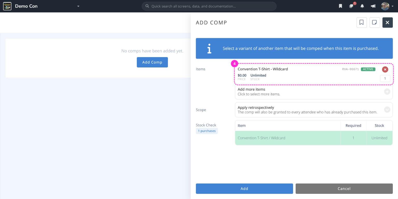Select the Convention T-Shirt / Wildcard table row
The height and width of the screenshot is (199, 398).
[x=314, y=138]
